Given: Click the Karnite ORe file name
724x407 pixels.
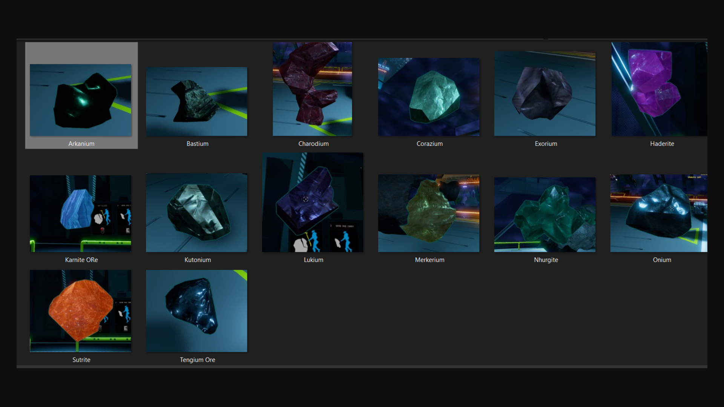Looking at the screenshot, I should (81, 260).
